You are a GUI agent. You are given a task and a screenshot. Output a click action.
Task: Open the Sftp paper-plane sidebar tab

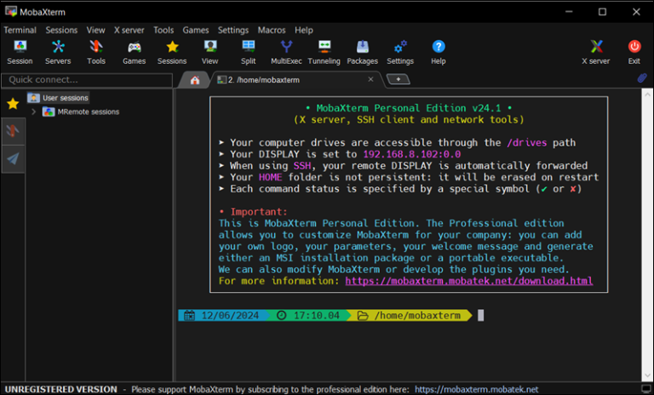coord(13,158)
